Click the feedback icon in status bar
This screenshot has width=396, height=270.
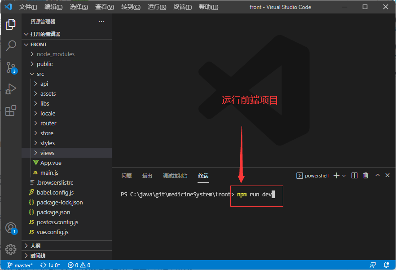[x=373, y=265]
